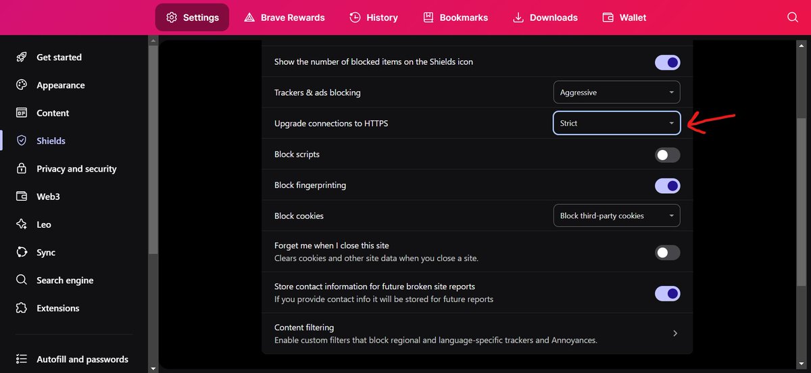Open the Downloads tab
Viewport: 811px width, 373px height.
(545, 18)
